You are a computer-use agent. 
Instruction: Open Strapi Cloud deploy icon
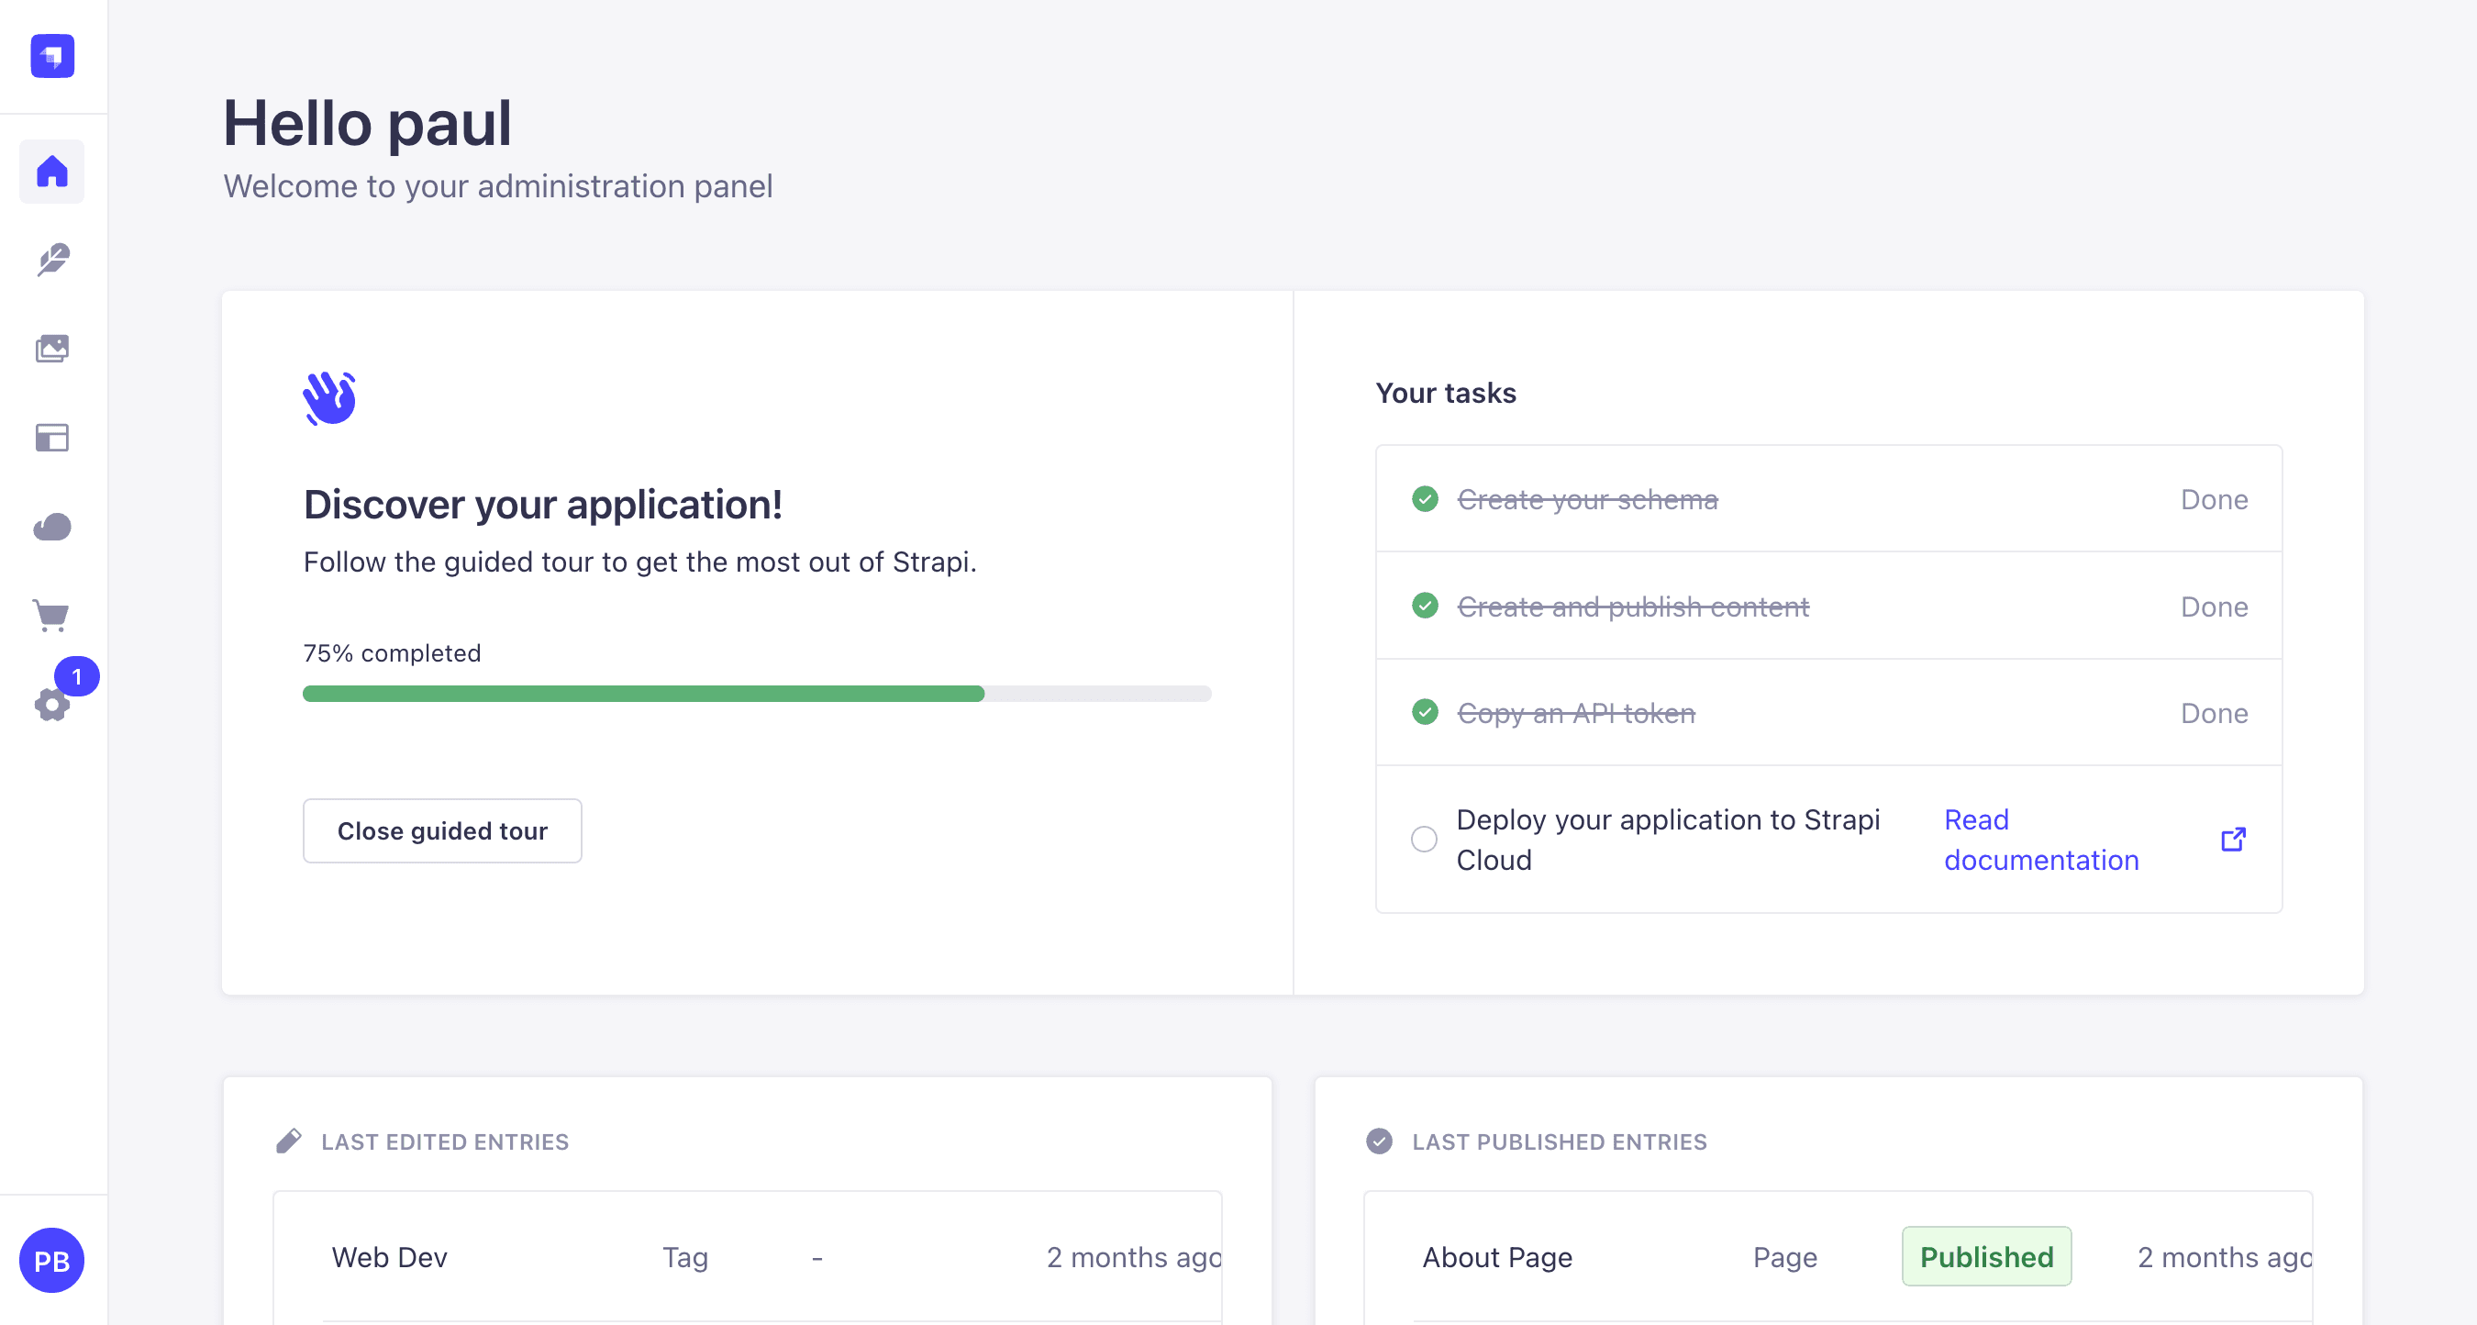tap(52, 527)
